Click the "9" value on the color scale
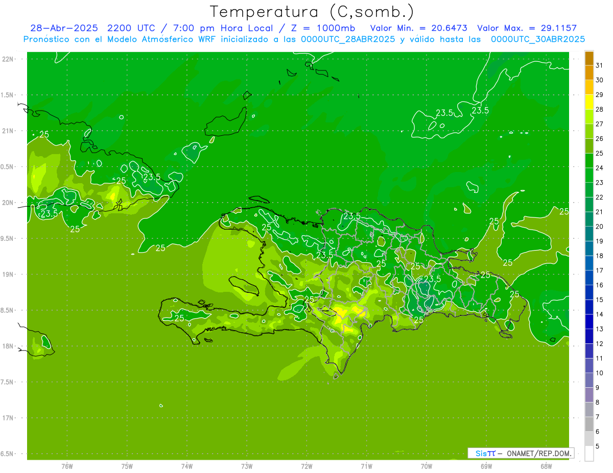The height and width of the screenshot is (473, 613). (597, 388)
